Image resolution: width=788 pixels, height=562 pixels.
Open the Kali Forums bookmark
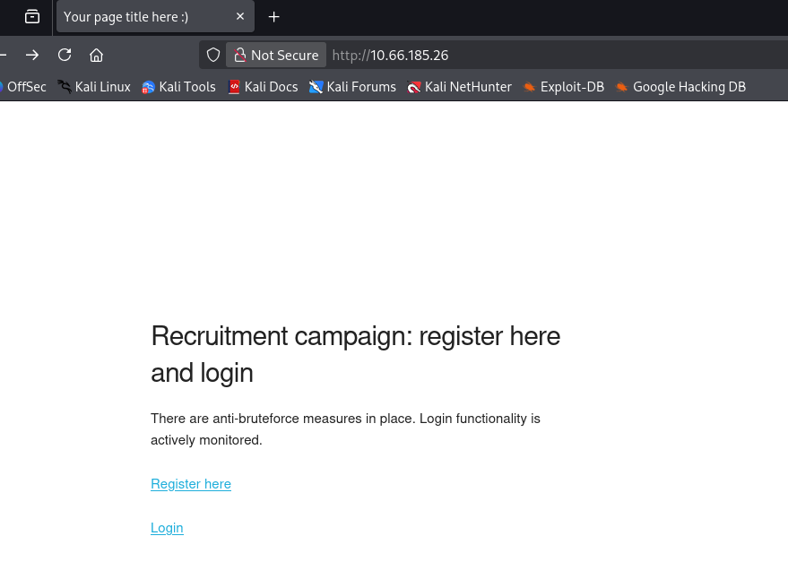tap(352, 87)
